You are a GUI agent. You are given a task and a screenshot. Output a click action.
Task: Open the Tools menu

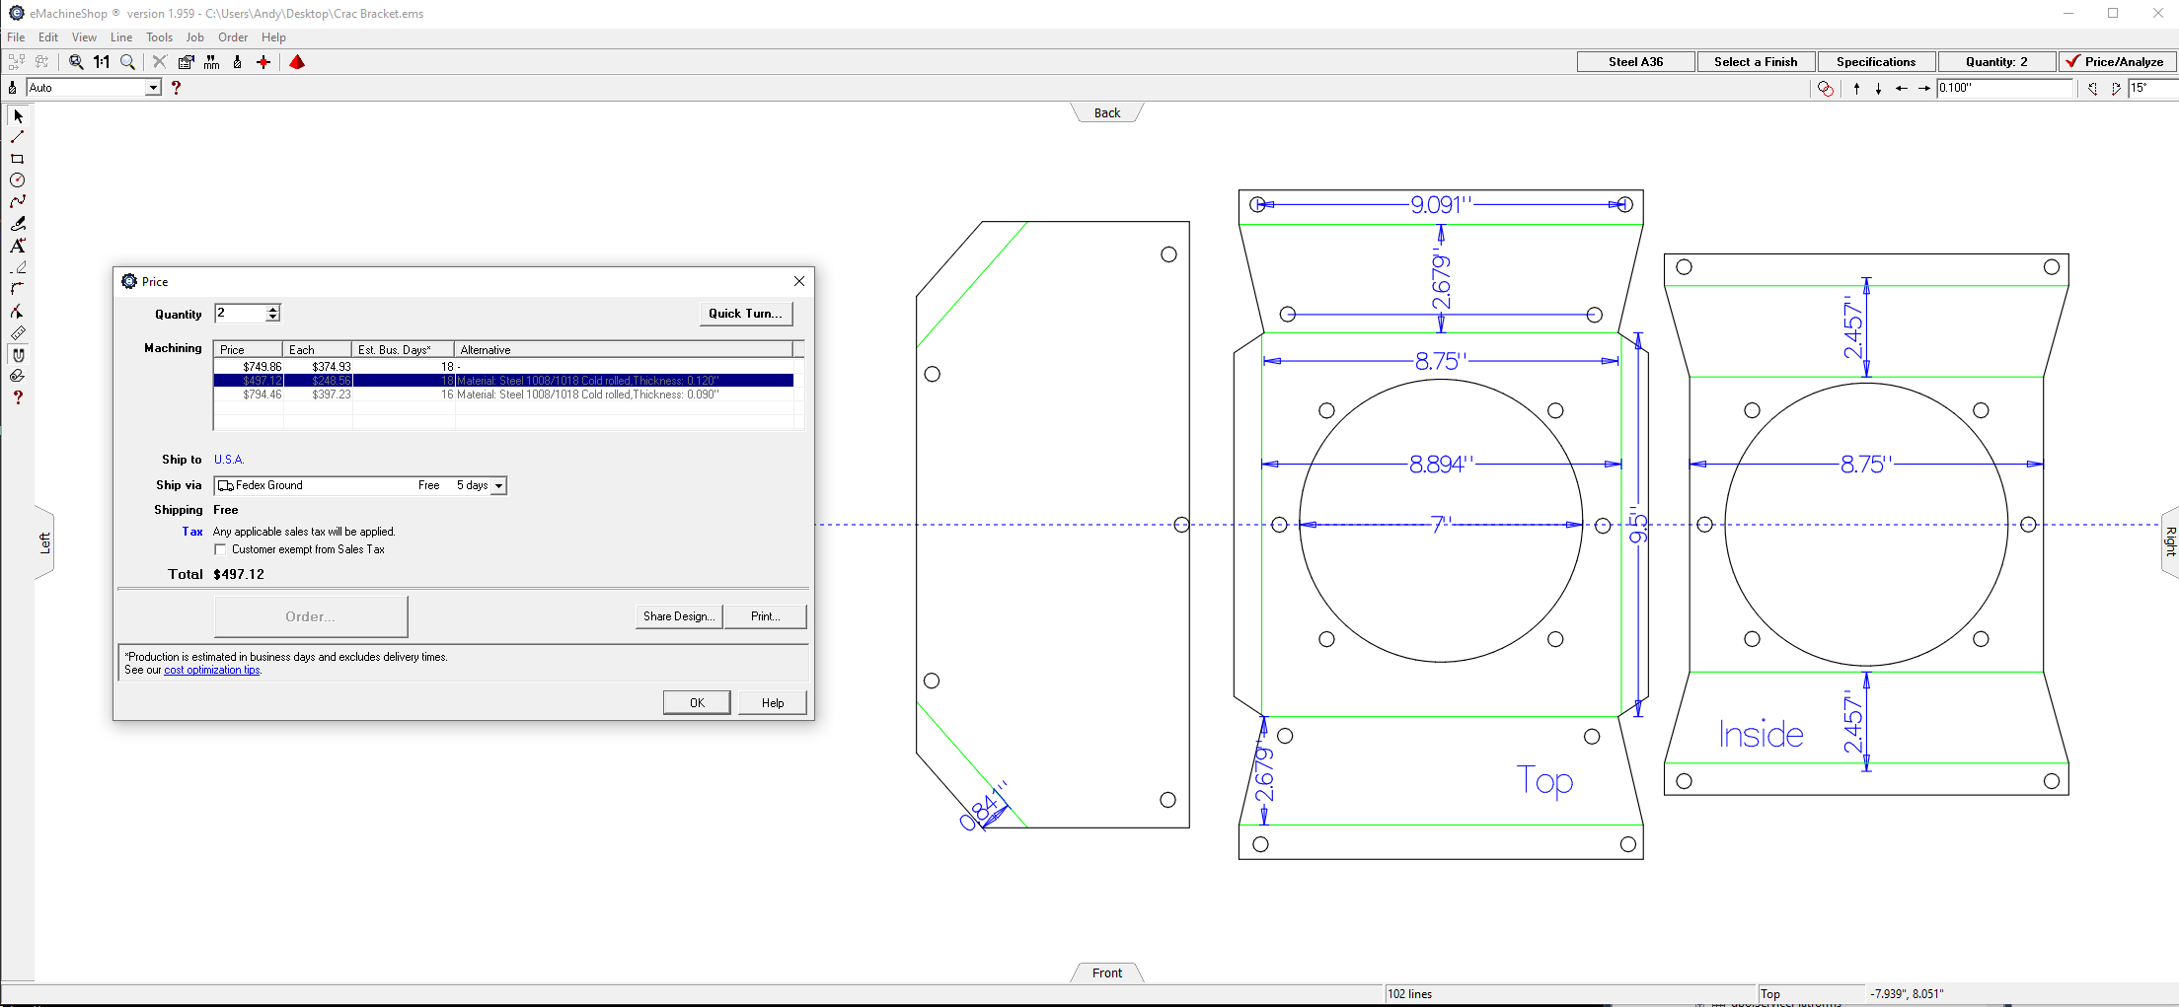[x=159, y=37]
